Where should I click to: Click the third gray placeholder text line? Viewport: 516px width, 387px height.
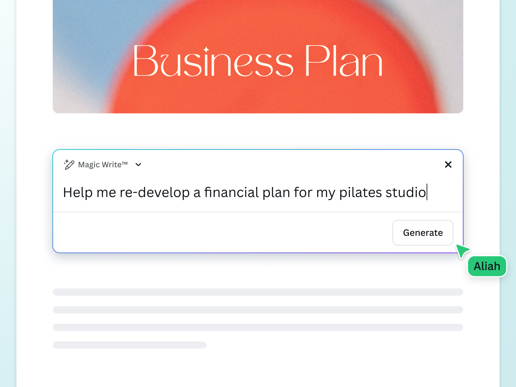[x=258, y=327]
